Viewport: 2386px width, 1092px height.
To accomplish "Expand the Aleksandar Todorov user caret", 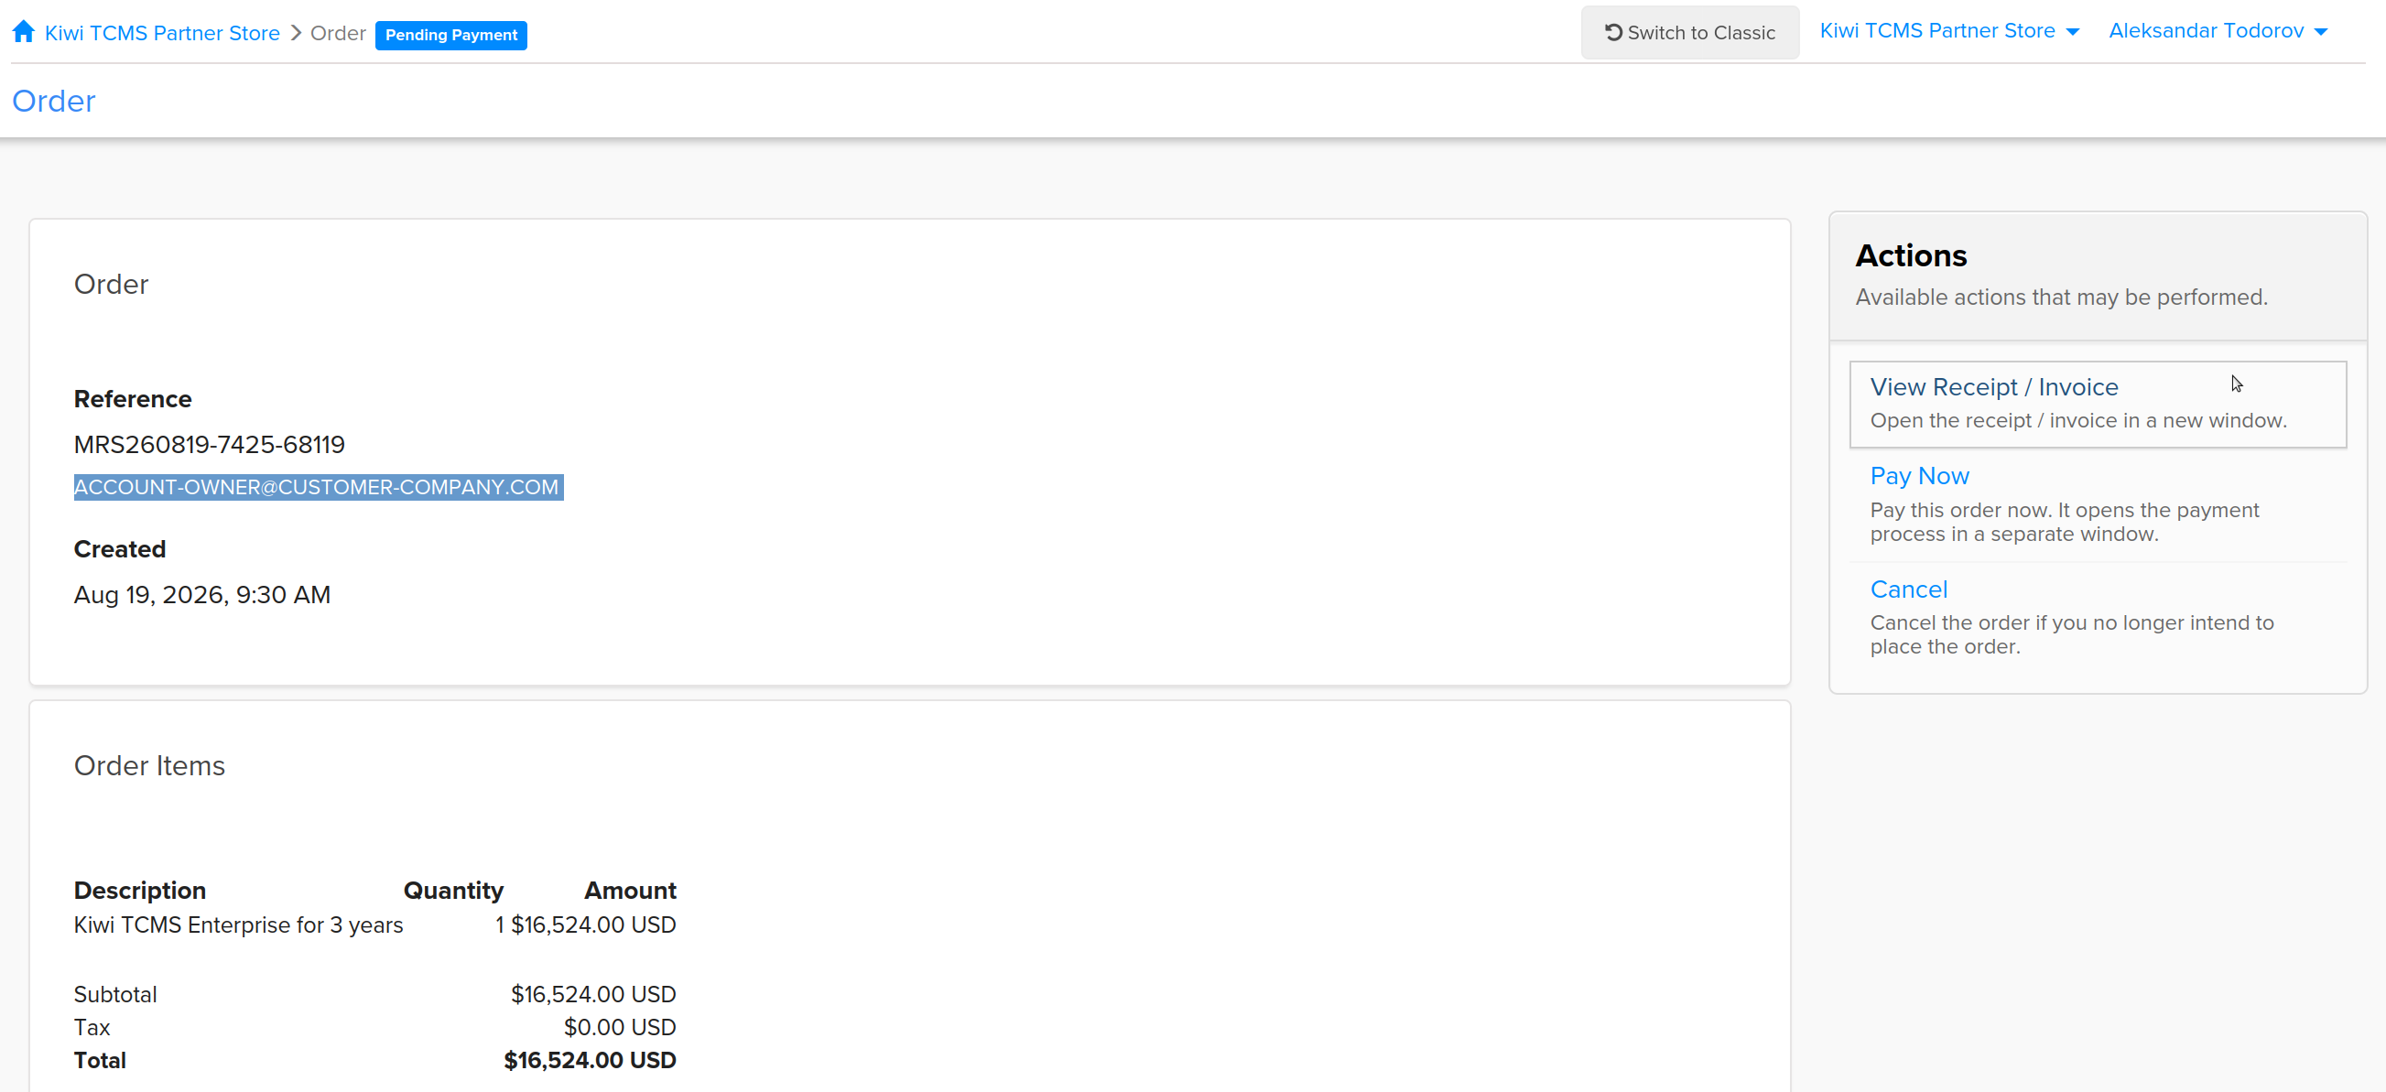I will click(2321, 32).
